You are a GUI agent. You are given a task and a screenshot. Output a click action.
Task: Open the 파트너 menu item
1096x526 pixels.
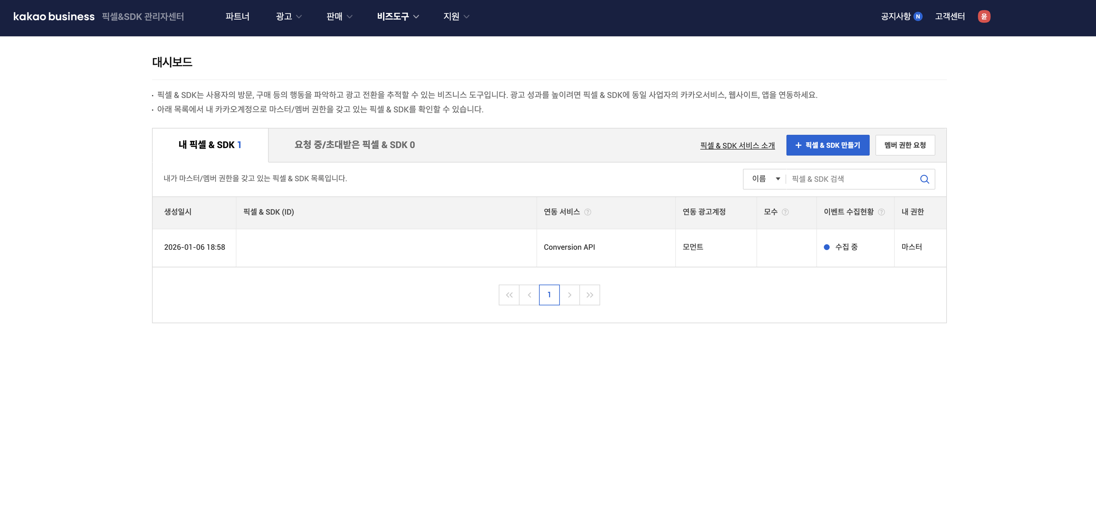coord(237,17)
